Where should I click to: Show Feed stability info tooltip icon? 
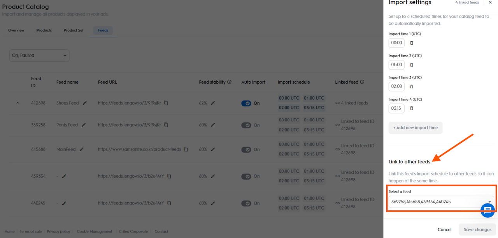coord(230,82)
